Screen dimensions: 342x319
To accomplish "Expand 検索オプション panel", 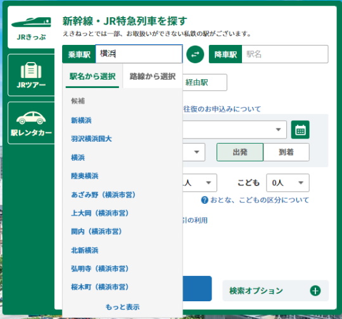I will click(x=275, y=291).
